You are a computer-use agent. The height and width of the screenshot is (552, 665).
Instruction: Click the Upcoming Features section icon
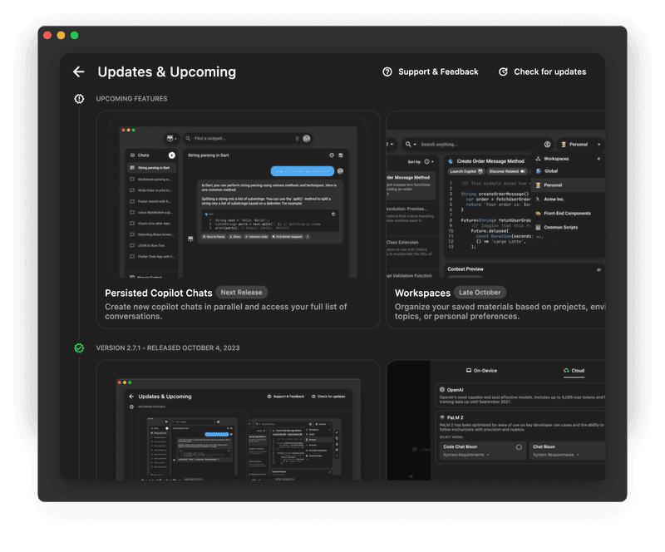coord(78,98)
